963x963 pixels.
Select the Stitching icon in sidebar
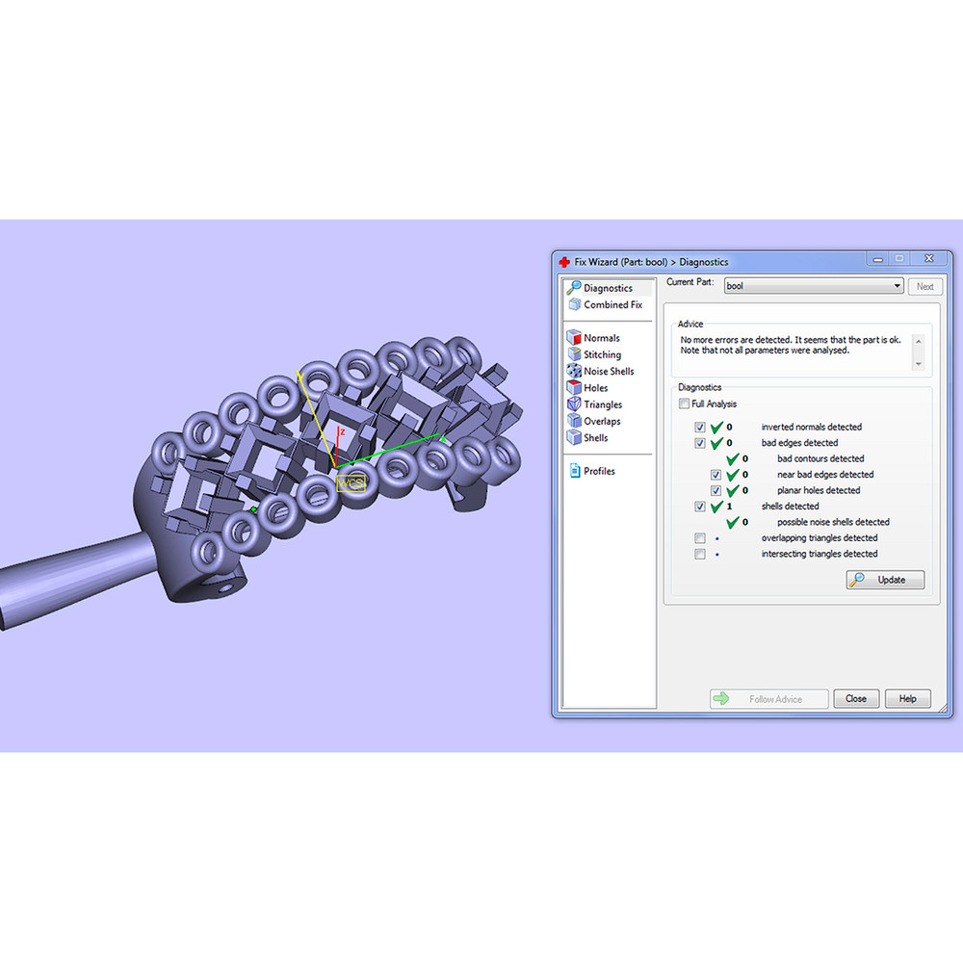click(x=574, y=354)
